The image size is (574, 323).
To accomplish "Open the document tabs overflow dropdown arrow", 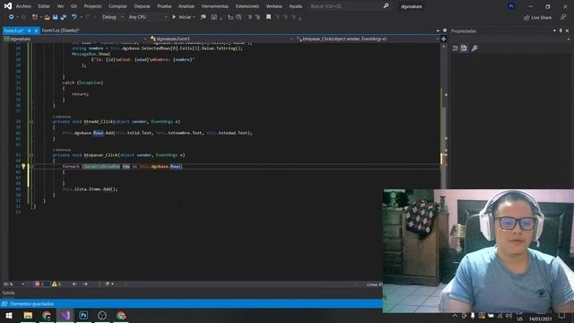I will point(438,31).
